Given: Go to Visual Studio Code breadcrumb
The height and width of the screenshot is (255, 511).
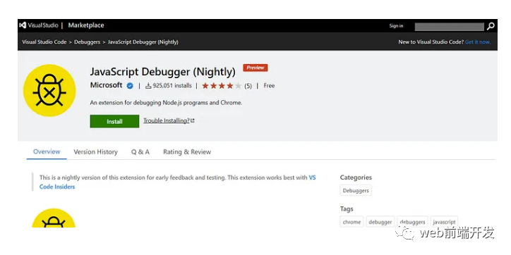Looking at the screenshot, I should click(44, 42).
